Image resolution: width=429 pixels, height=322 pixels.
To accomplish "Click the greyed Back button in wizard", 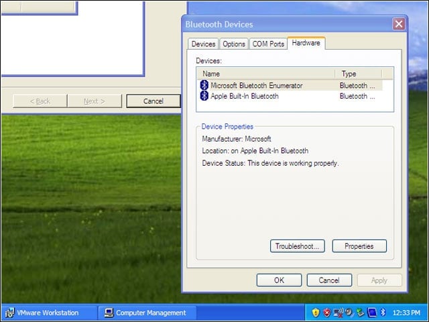I will pyautogui.click(x=40, y=101).
